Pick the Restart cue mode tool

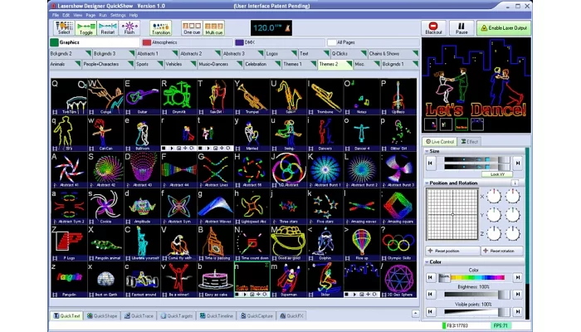click(107, 28)
